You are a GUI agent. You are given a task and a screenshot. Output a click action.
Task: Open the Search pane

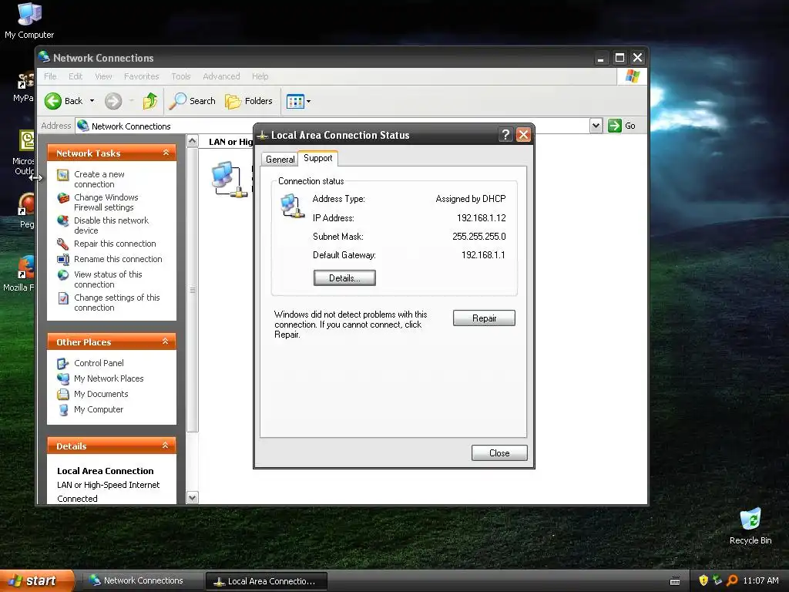192,101
